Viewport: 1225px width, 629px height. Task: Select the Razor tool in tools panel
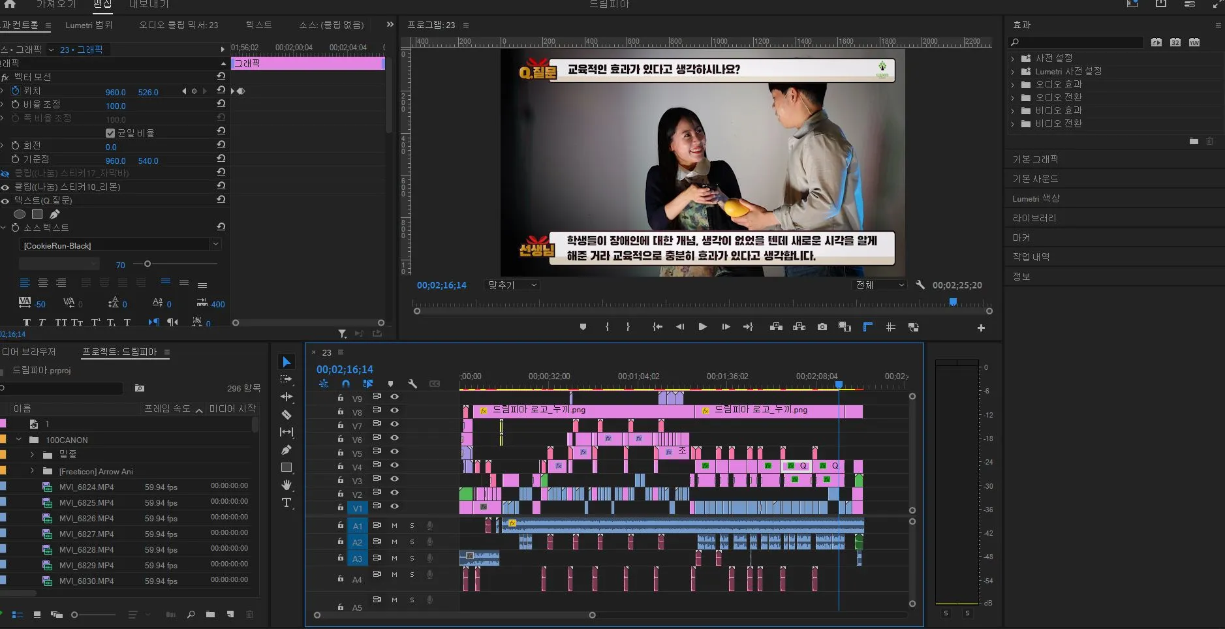(286, 414)
